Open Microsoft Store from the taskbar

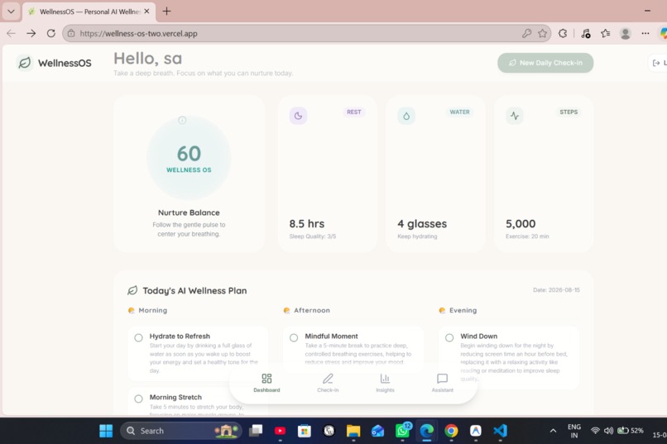[x=305, y=431]
